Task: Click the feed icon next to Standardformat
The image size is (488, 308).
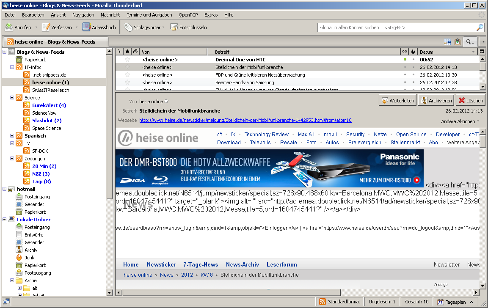Action: pyautogui.click(x=323, y=302)
